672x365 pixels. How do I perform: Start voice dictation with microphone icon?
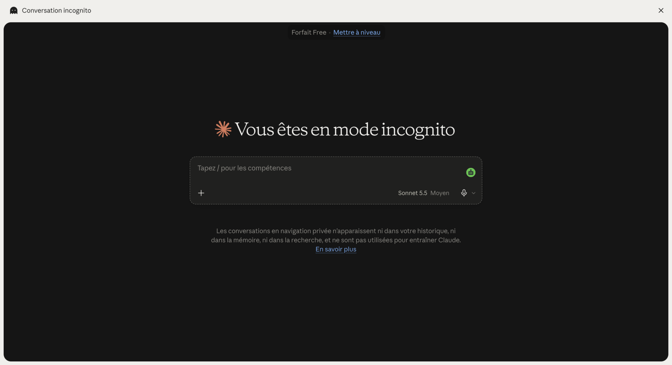(x=464, y=193)
